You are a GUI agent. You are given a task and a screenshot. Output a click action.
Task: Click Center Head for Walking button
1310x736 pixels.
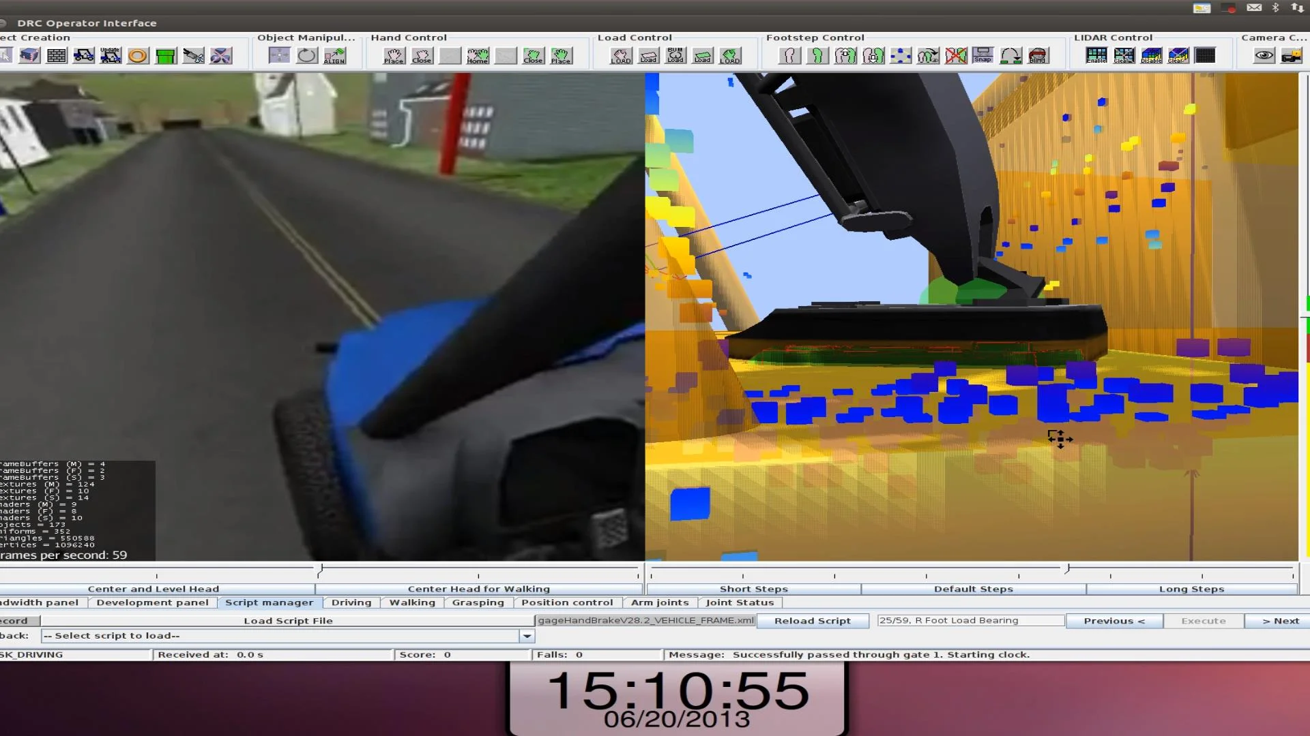[478, 589]
